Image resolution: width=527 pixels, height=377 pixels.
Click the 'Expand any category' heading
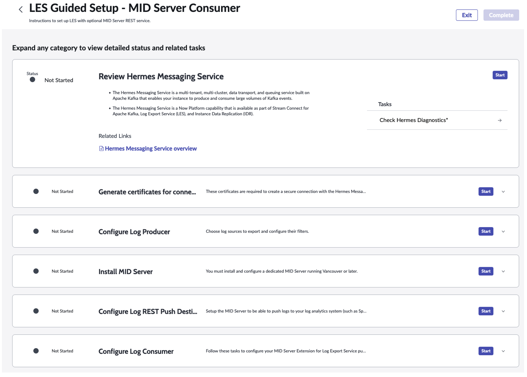click(109, 48)
